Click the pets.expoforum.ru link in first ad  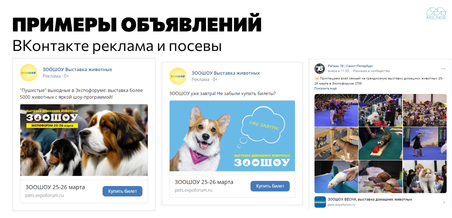[45, 195]
